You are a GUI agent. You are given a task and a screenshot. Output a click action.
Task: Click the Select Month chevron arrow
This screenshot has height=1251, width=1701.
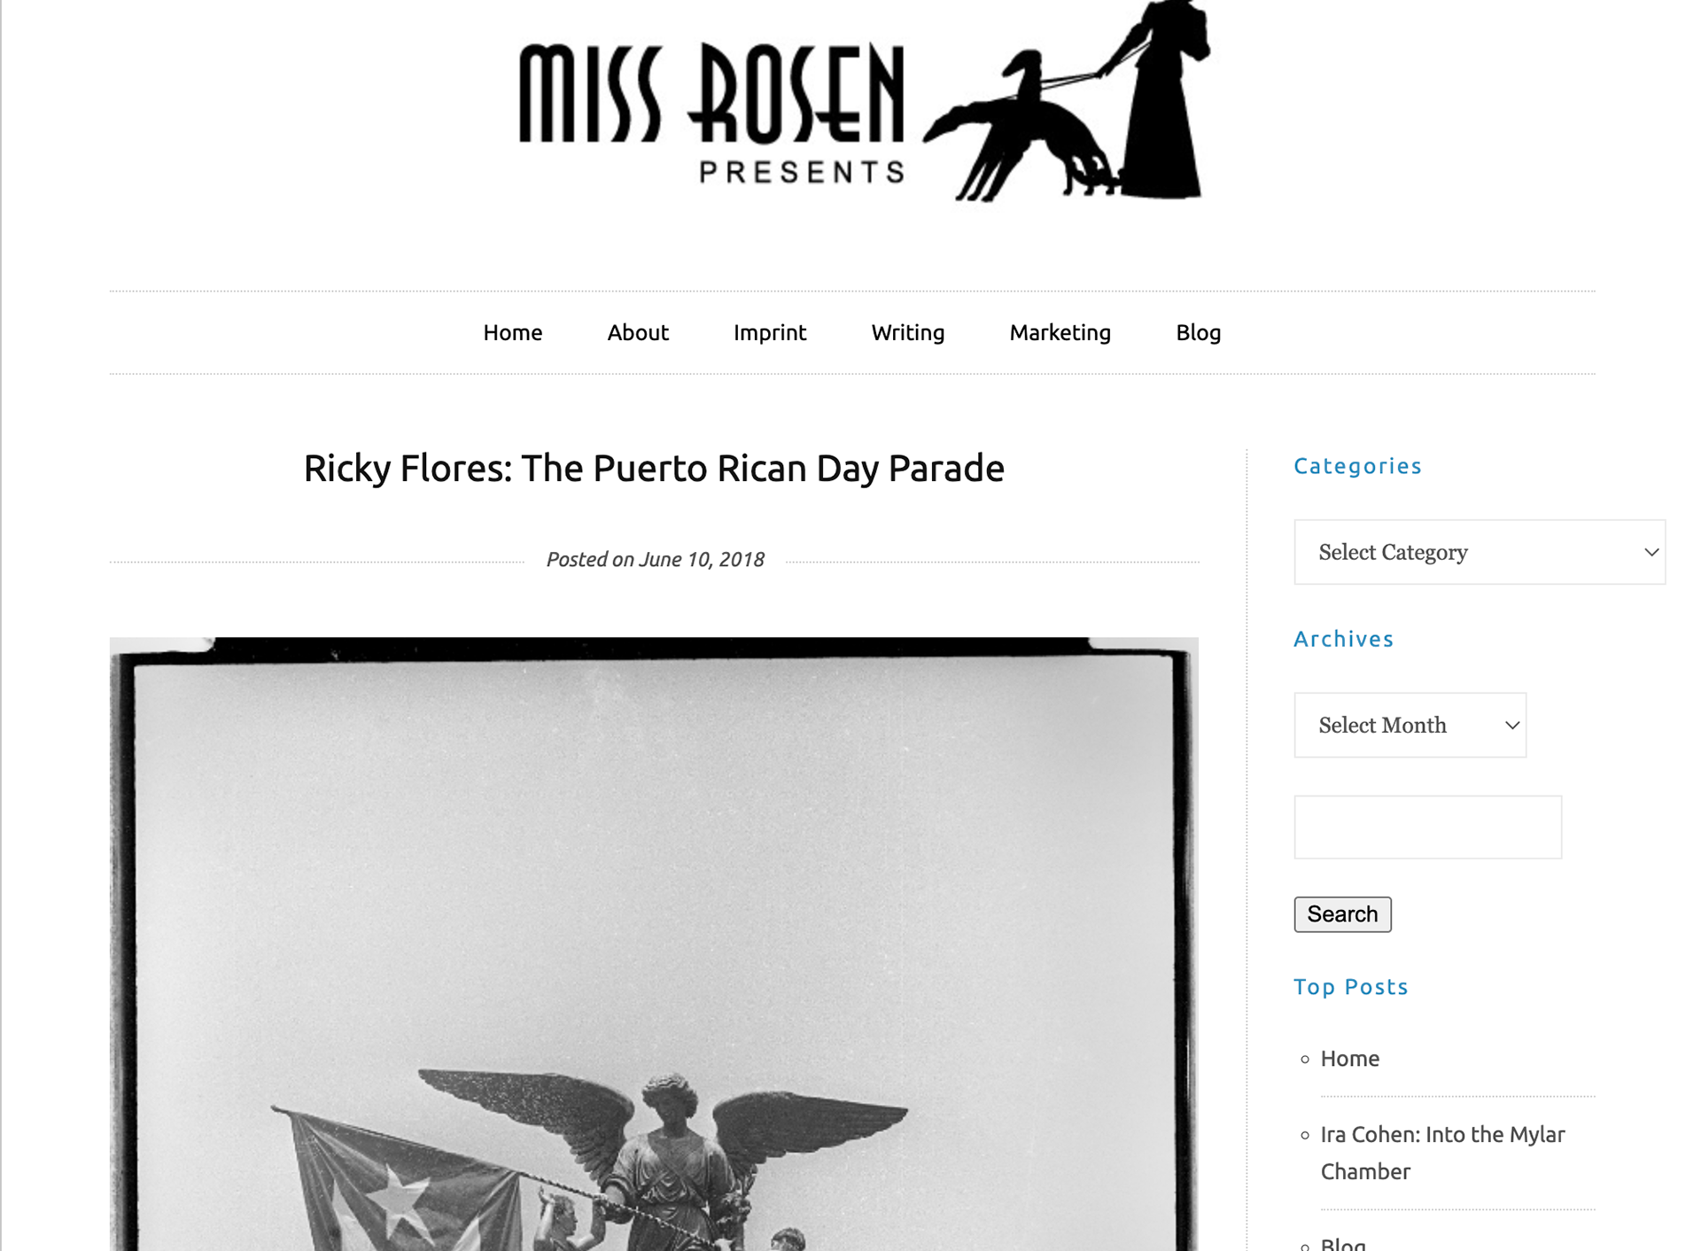1512,725
